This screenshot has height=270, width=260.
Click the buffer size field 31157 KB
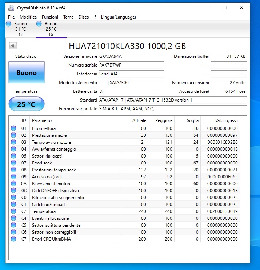[229, 56]
